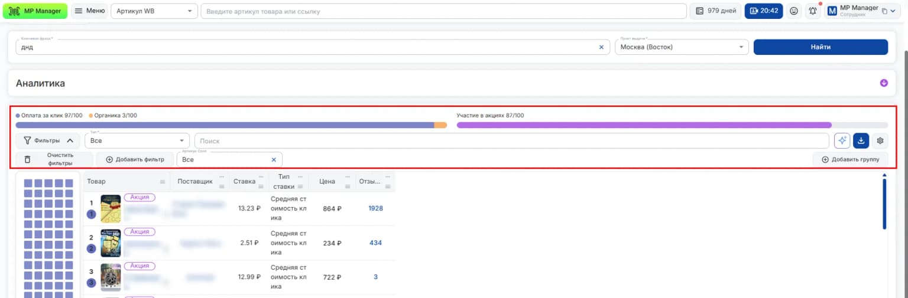Click Очистить фильтры button
This screenshot has width=908, height=298.
(x=54, y=159)
